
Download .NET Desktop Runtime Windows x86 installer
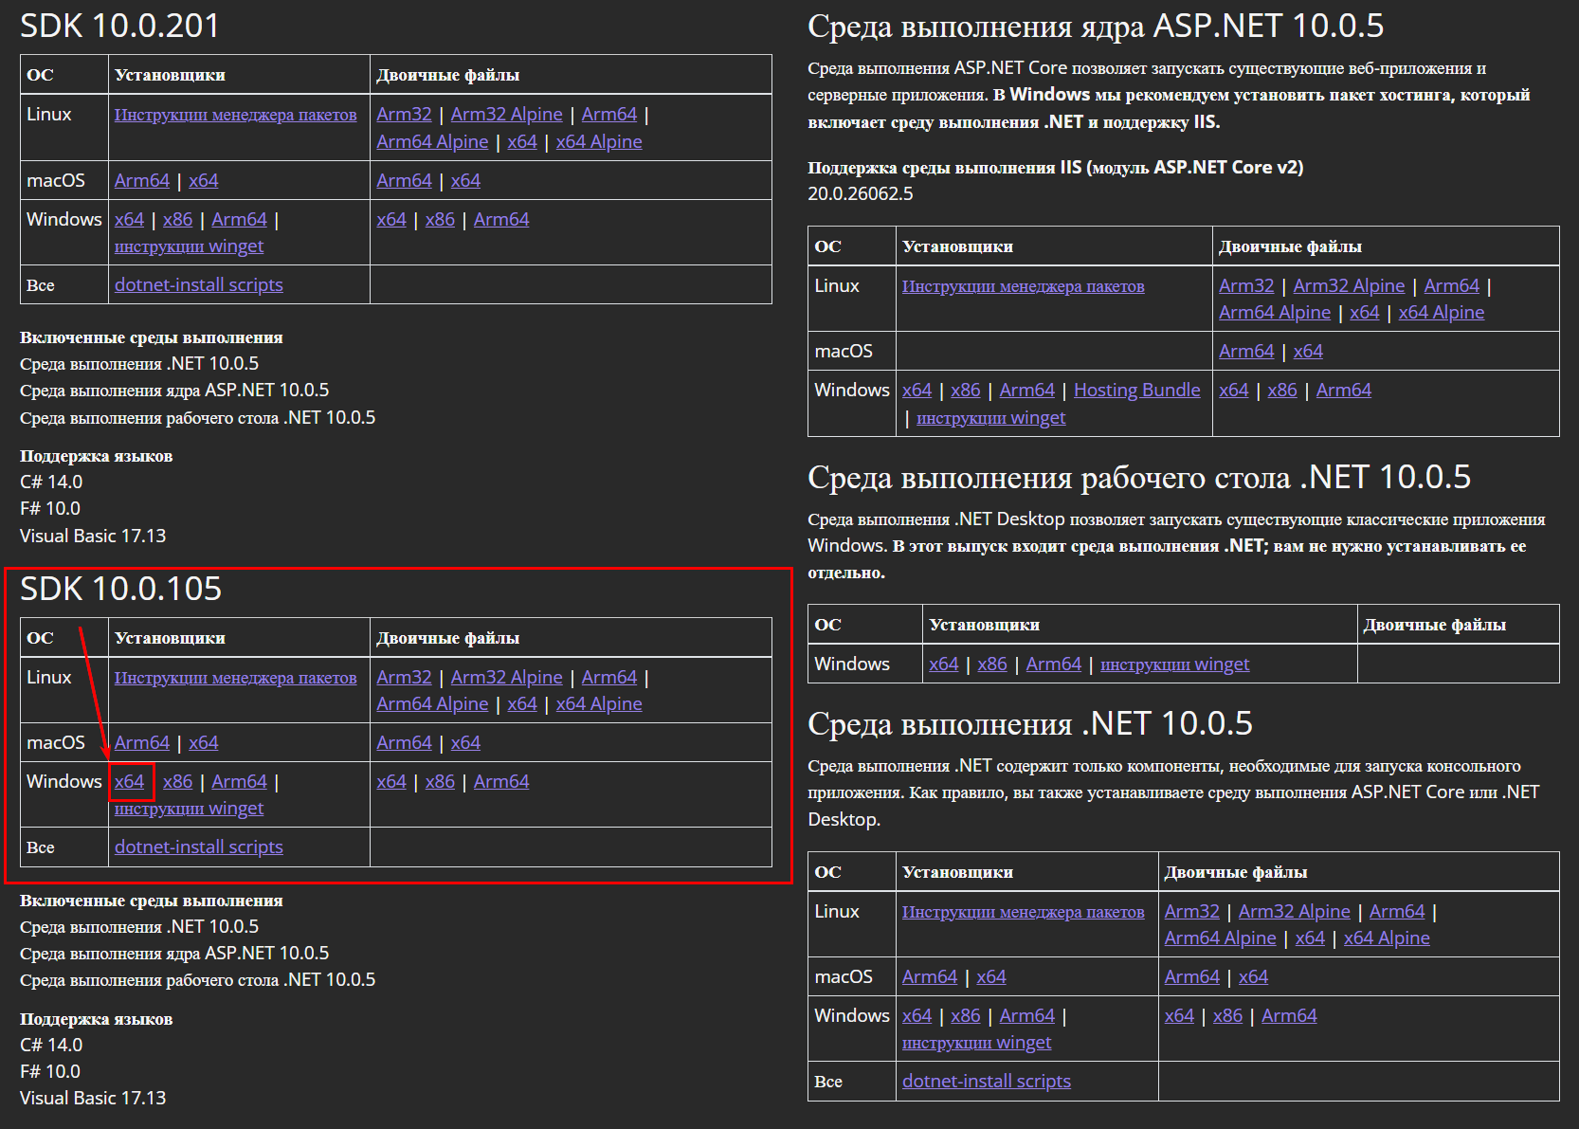pos(992,665)
